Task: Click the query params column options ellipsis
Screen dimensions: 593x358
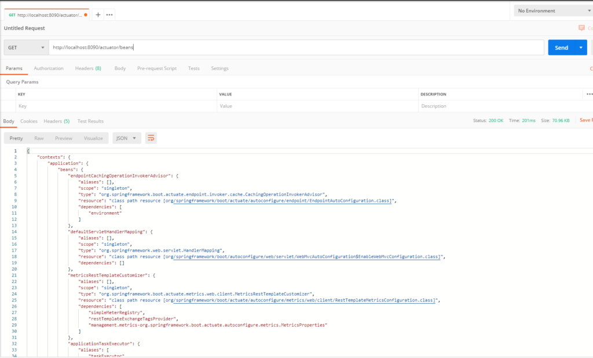Action: point(589,94)
